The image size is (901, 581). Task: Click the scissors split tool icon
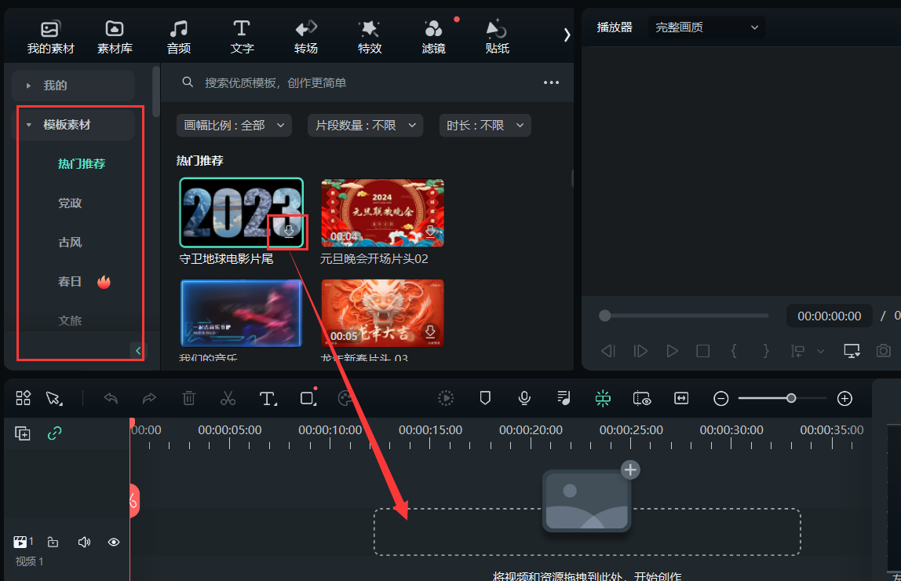(228, 398)
